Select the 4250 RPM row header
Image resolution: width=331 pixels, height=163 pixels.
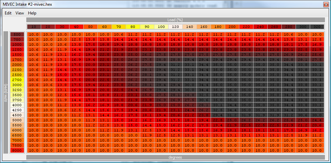coord(17,110)
